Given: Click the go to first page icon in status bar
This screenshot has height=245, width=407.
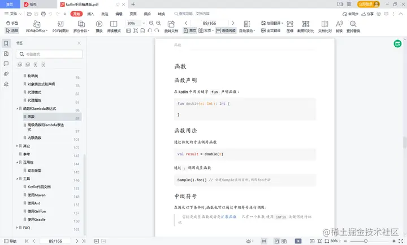Looking at the screenshot, I should coord(27,241).
